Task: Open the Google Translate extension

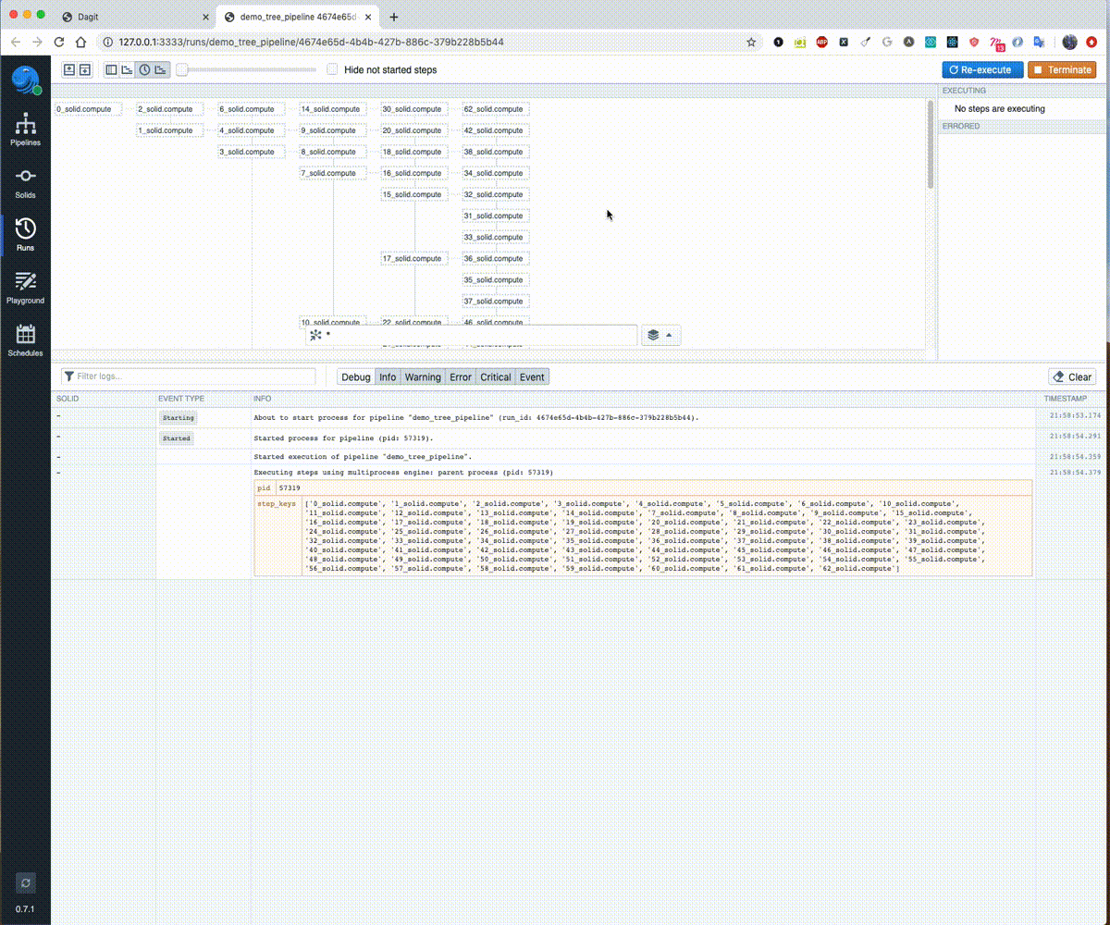Action: pyautogui.click(x=1039, y=42)
